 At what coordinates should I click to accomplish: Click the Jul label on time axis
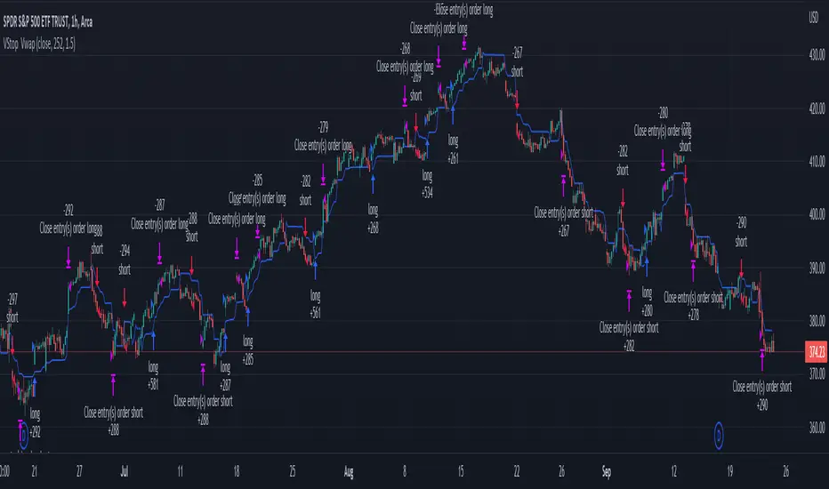click(125, 471)
